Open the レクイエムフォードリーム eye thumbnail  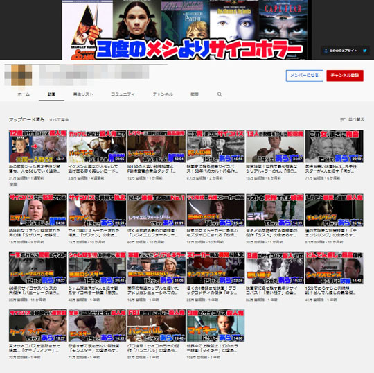(157, 210)
